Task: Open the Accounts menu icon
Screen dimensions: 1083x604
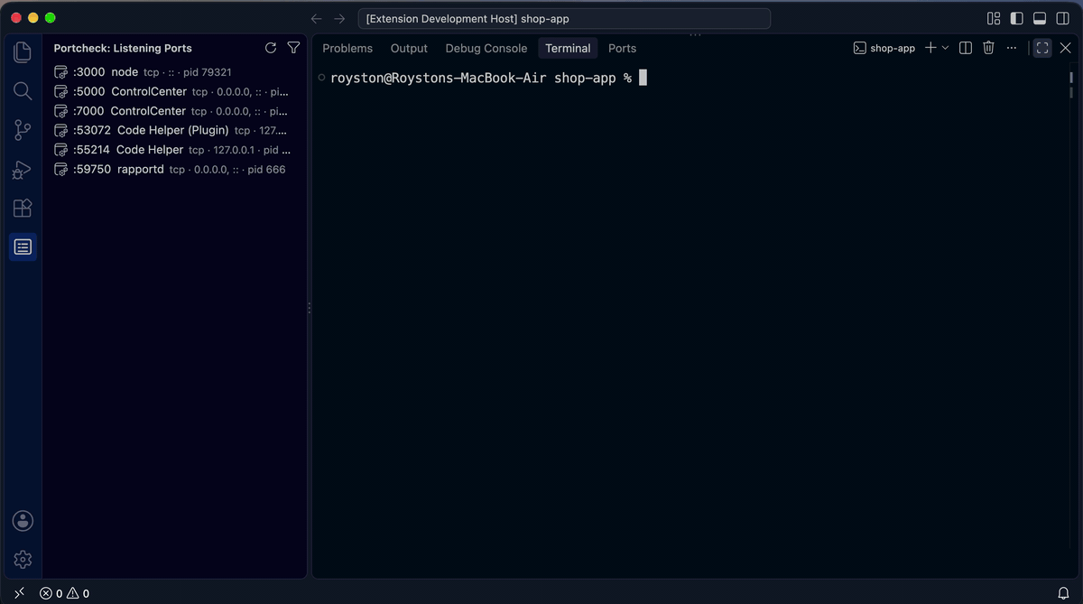Action: (x=23, y=521)
